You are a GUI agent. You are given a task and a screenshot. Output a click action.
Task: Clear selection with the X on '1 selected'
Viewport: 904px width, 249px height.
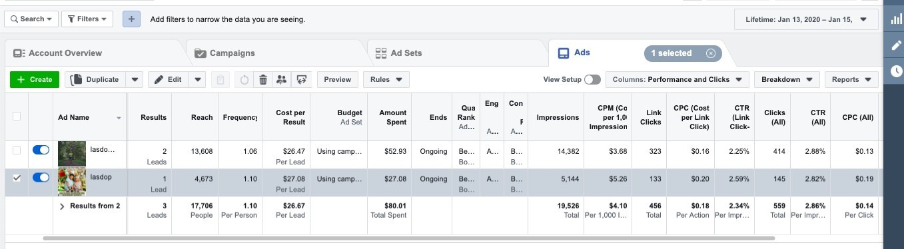[x=710, y=53]
